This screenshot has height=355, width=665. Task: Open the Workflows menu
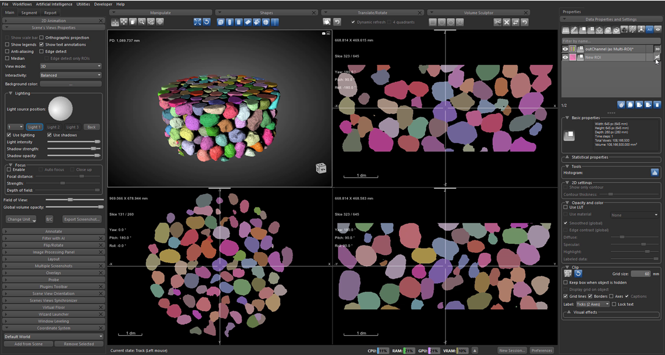22,4
